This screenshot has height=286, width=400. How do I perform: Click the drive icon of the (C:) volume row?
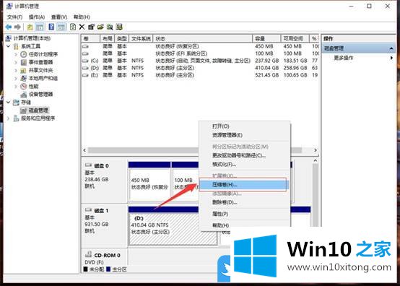[85, 61]
